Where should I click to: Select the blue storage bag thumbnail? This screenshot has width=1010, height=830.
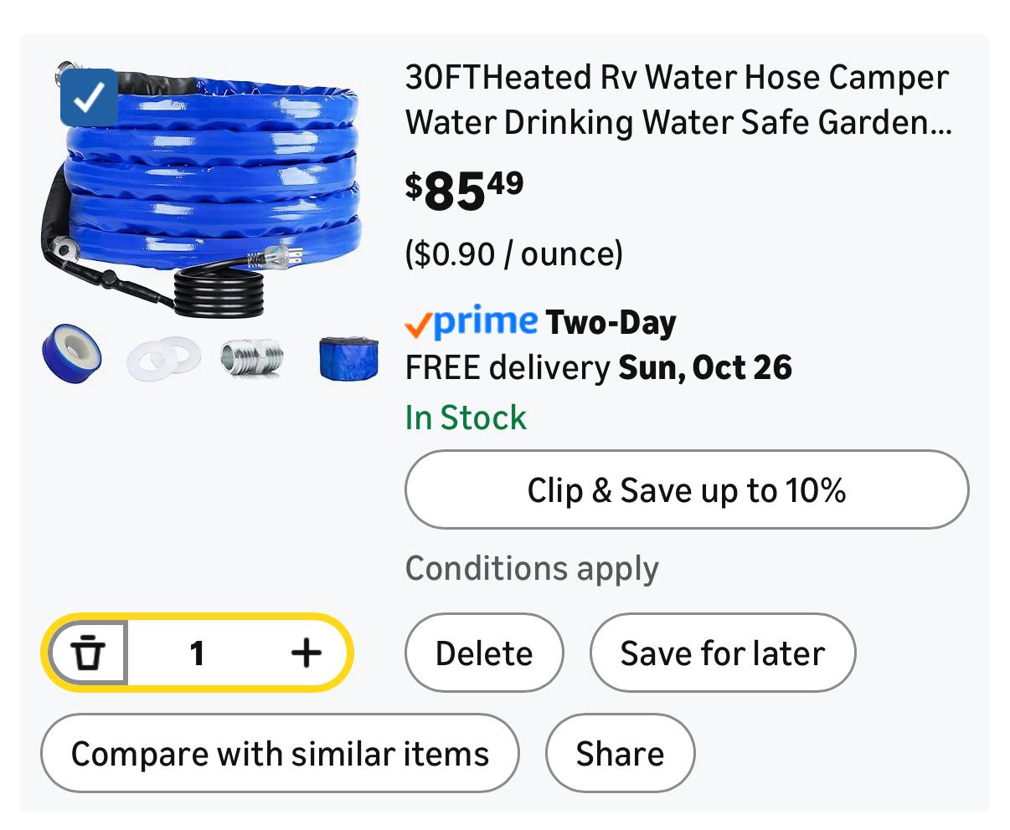pos(348,357)
